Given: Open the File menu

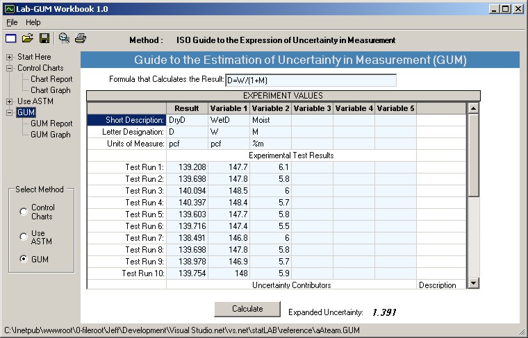Looking at the screenshot, I should [x=12, y=22].
